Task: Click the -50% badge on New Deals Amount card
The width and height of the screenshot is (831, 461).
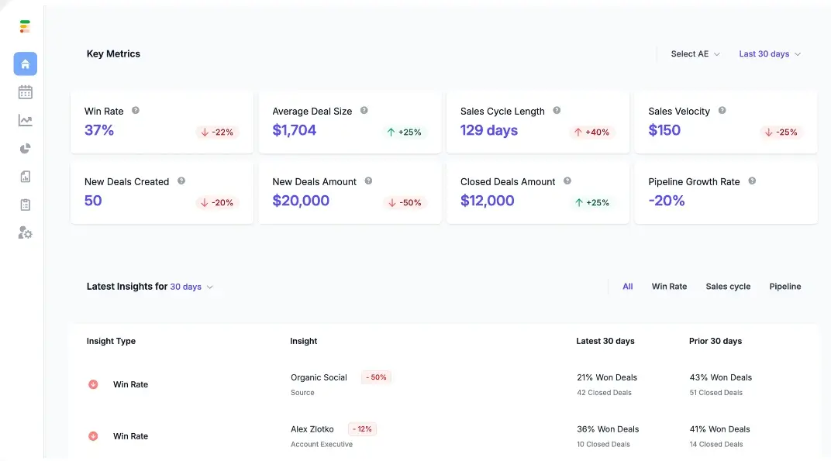Action: (x=405, y=202)
